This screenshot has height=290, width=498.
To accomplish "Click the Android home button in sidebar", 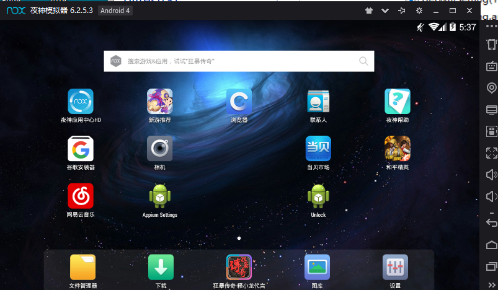I will pos(492,245).
